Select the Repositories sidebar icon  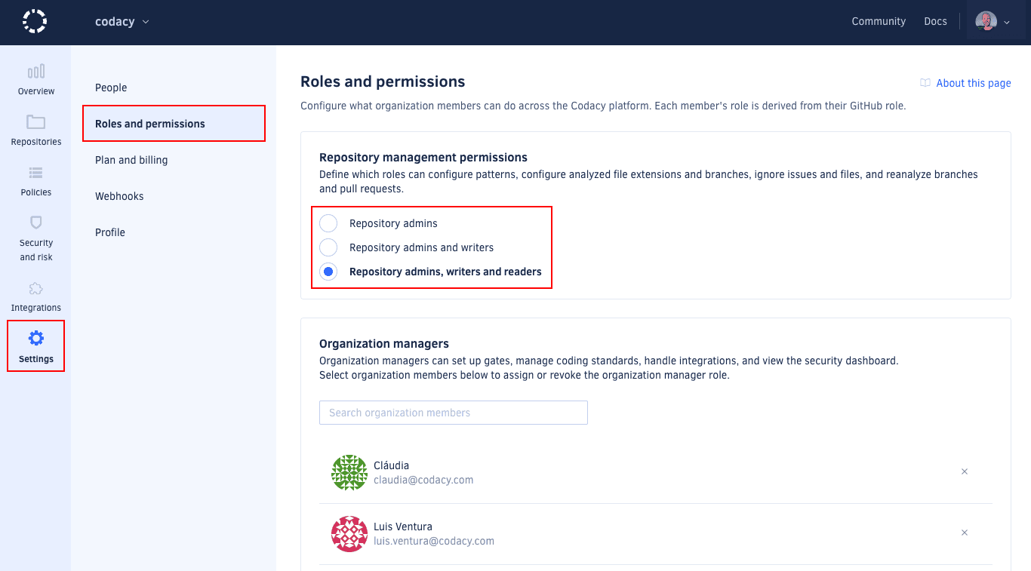coord(35,130)
